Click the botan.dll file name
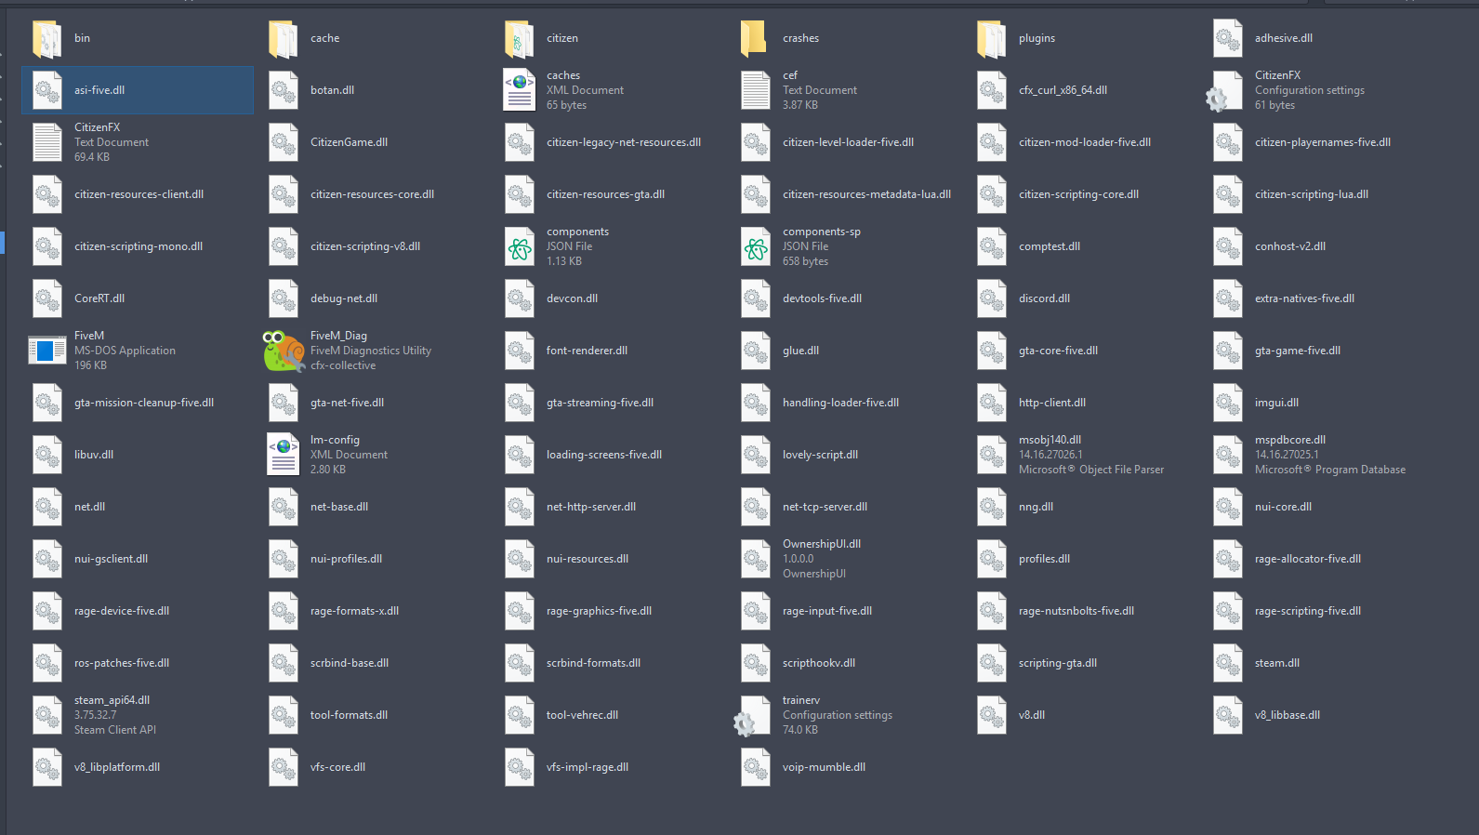 point(332,90)
